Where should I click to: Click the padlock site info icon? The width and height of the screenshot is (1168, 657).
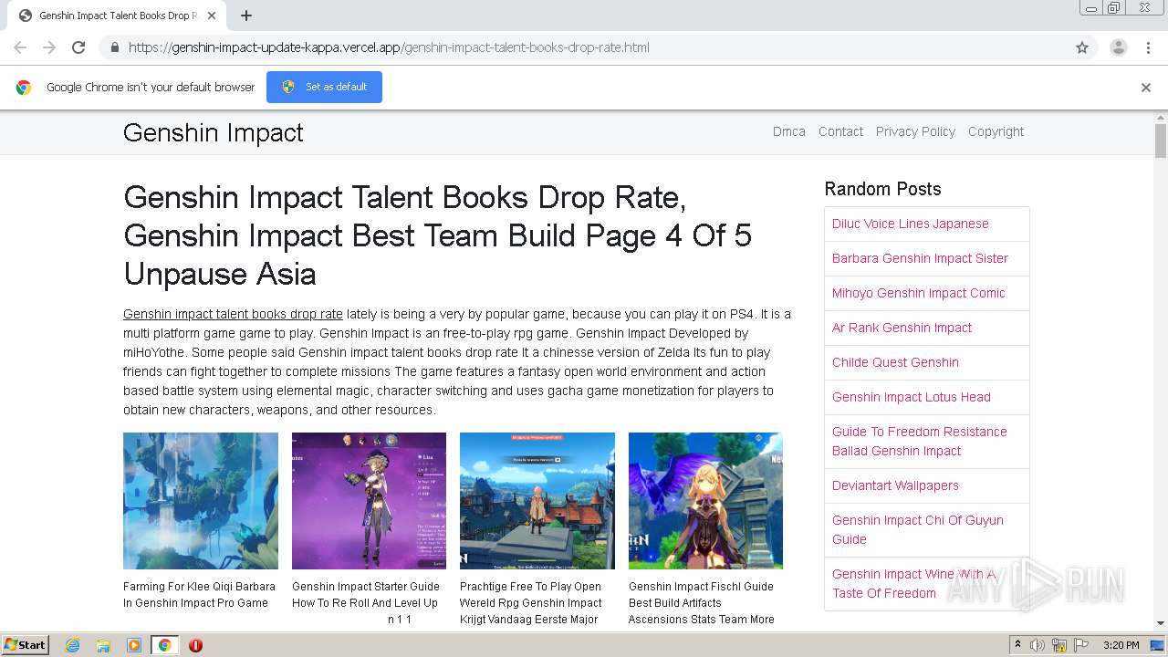114,47
